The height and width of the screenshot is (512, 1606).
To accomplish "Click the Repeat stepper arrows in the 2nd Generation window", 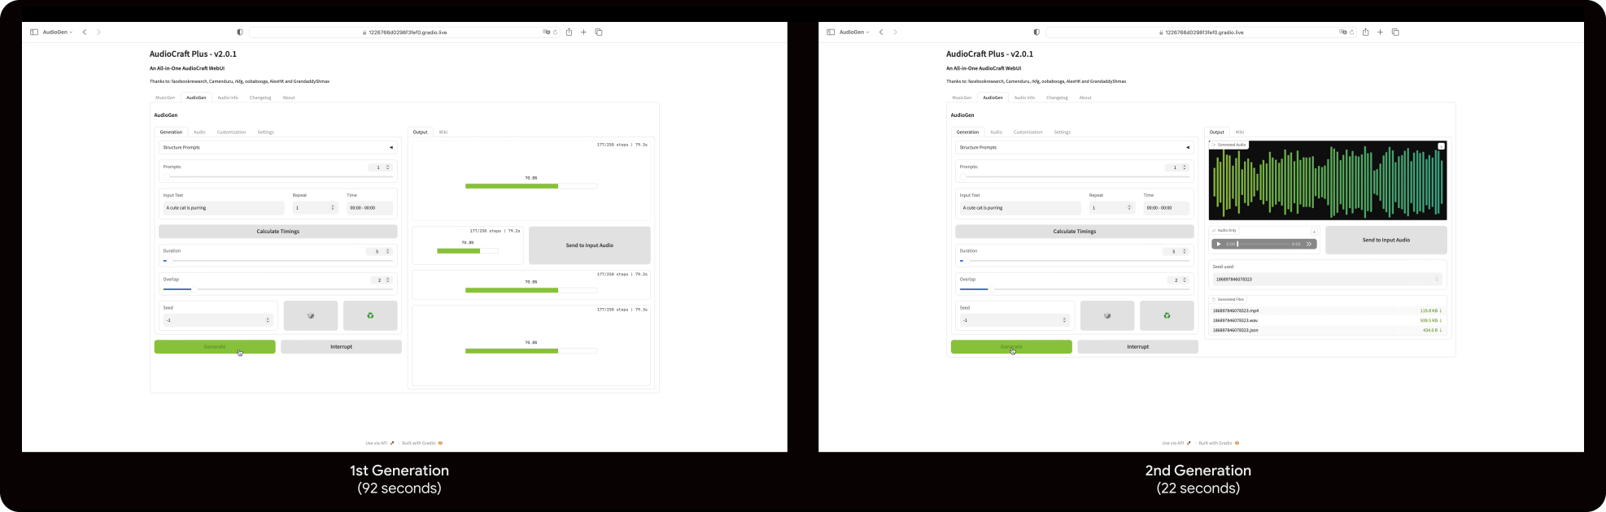I will (1128, 208).
